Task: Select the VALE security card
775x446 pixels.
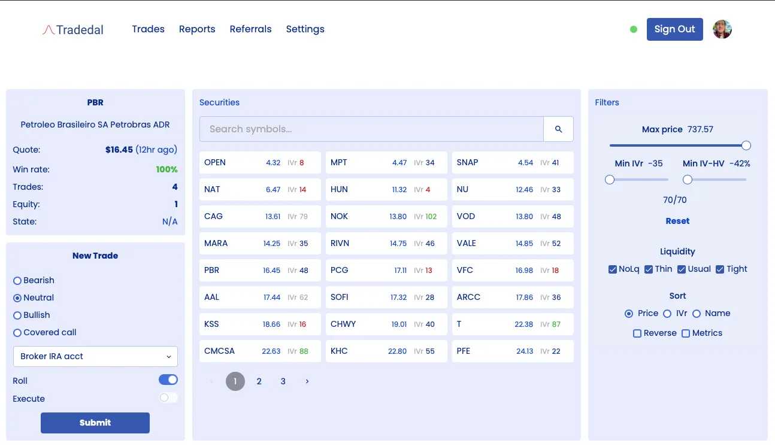Action: coord(513,243)
